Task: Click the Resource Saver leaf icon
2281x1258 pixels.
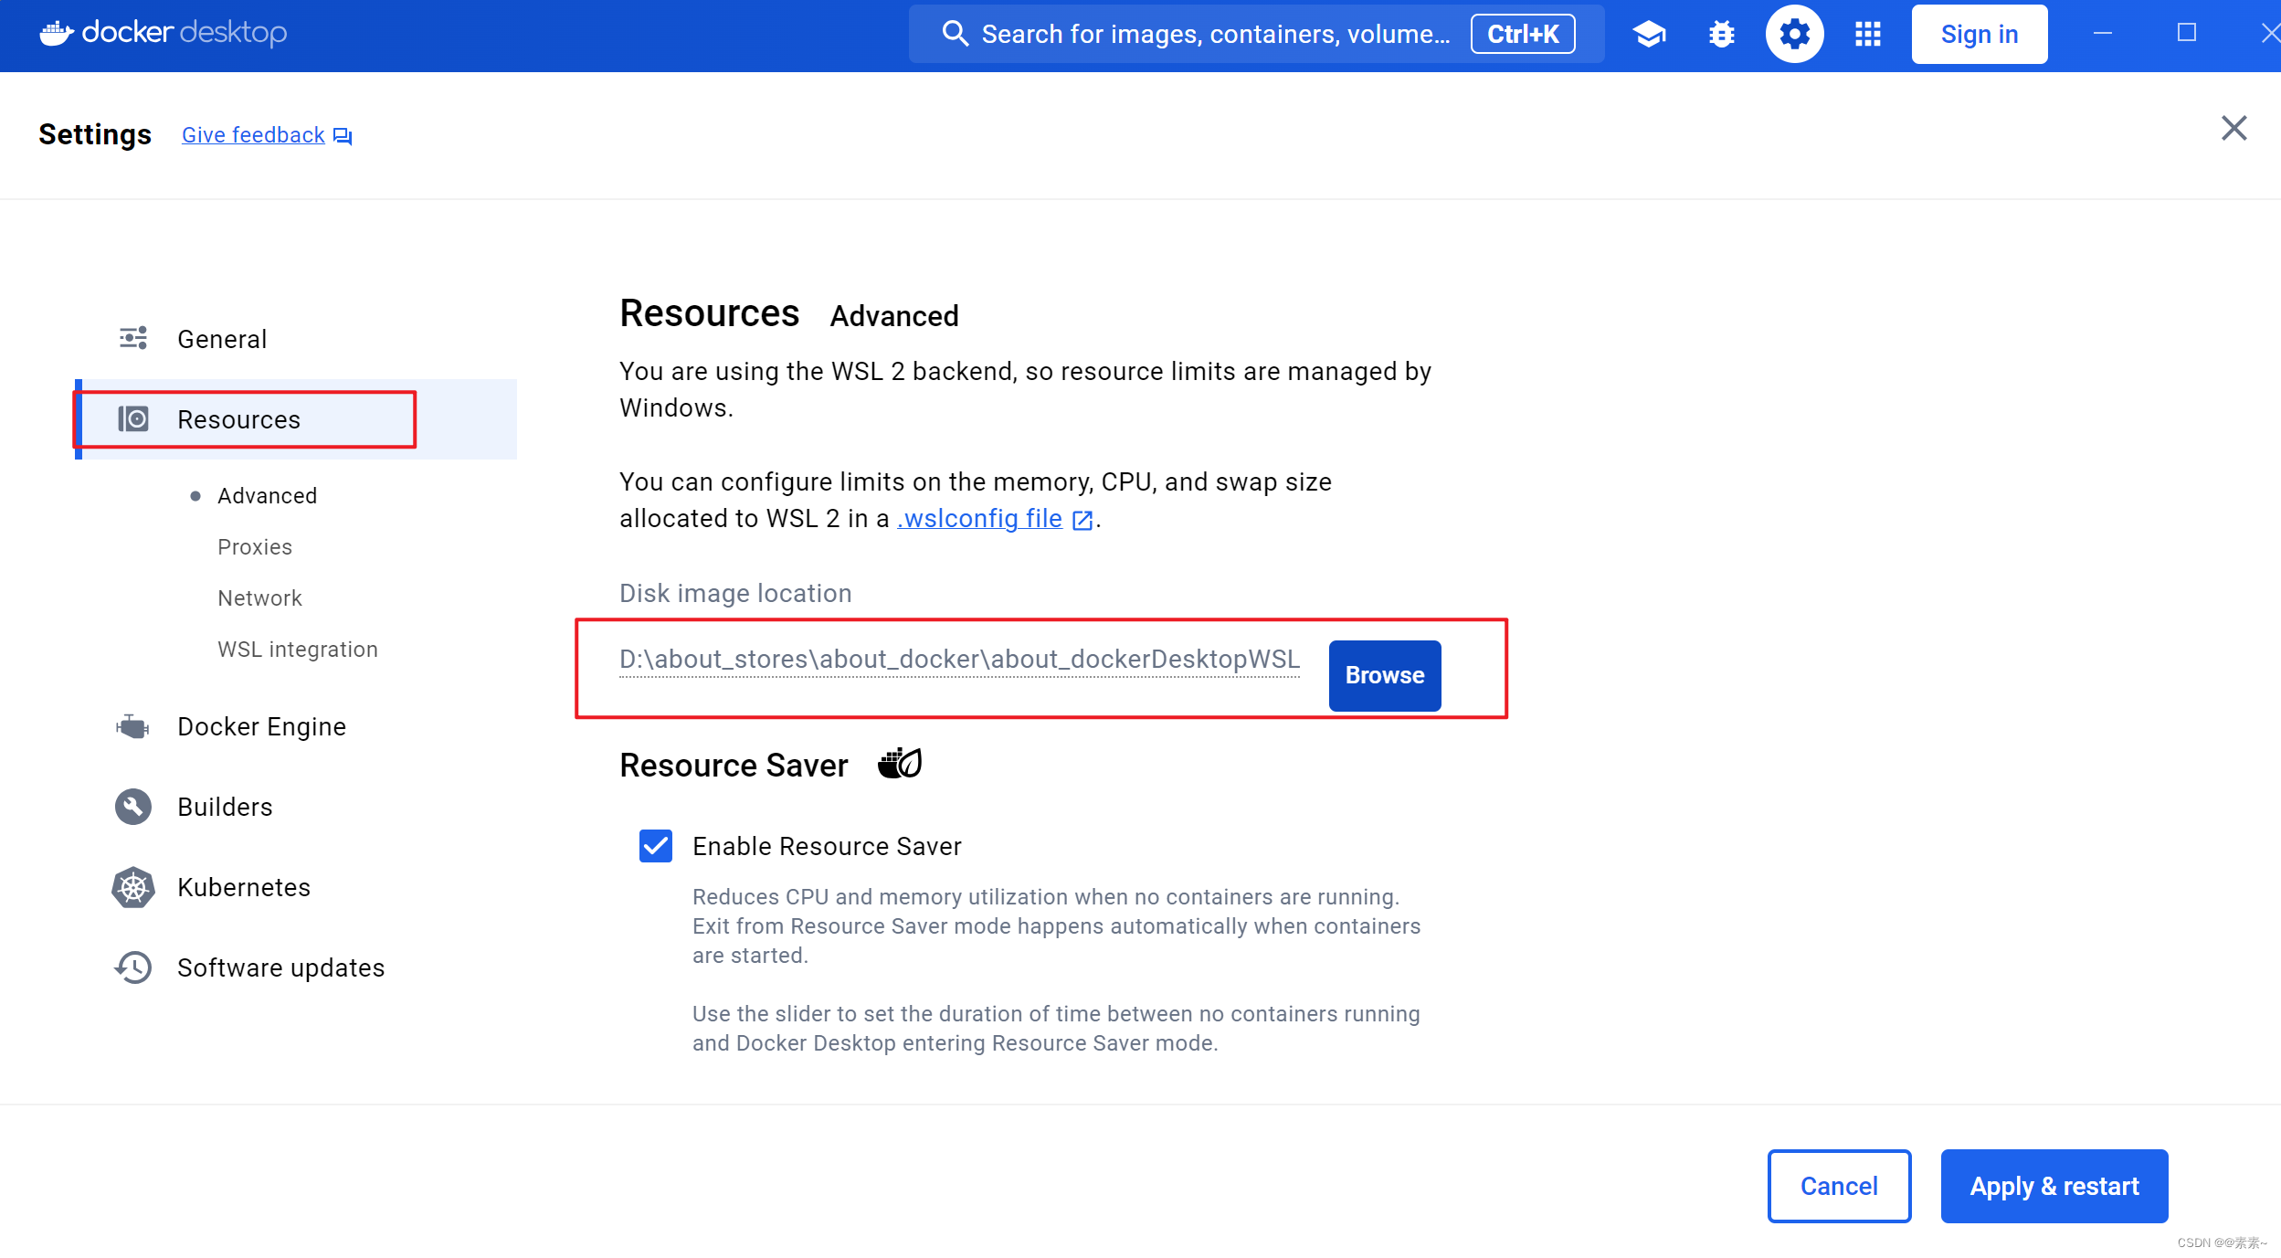Action: 900,764
